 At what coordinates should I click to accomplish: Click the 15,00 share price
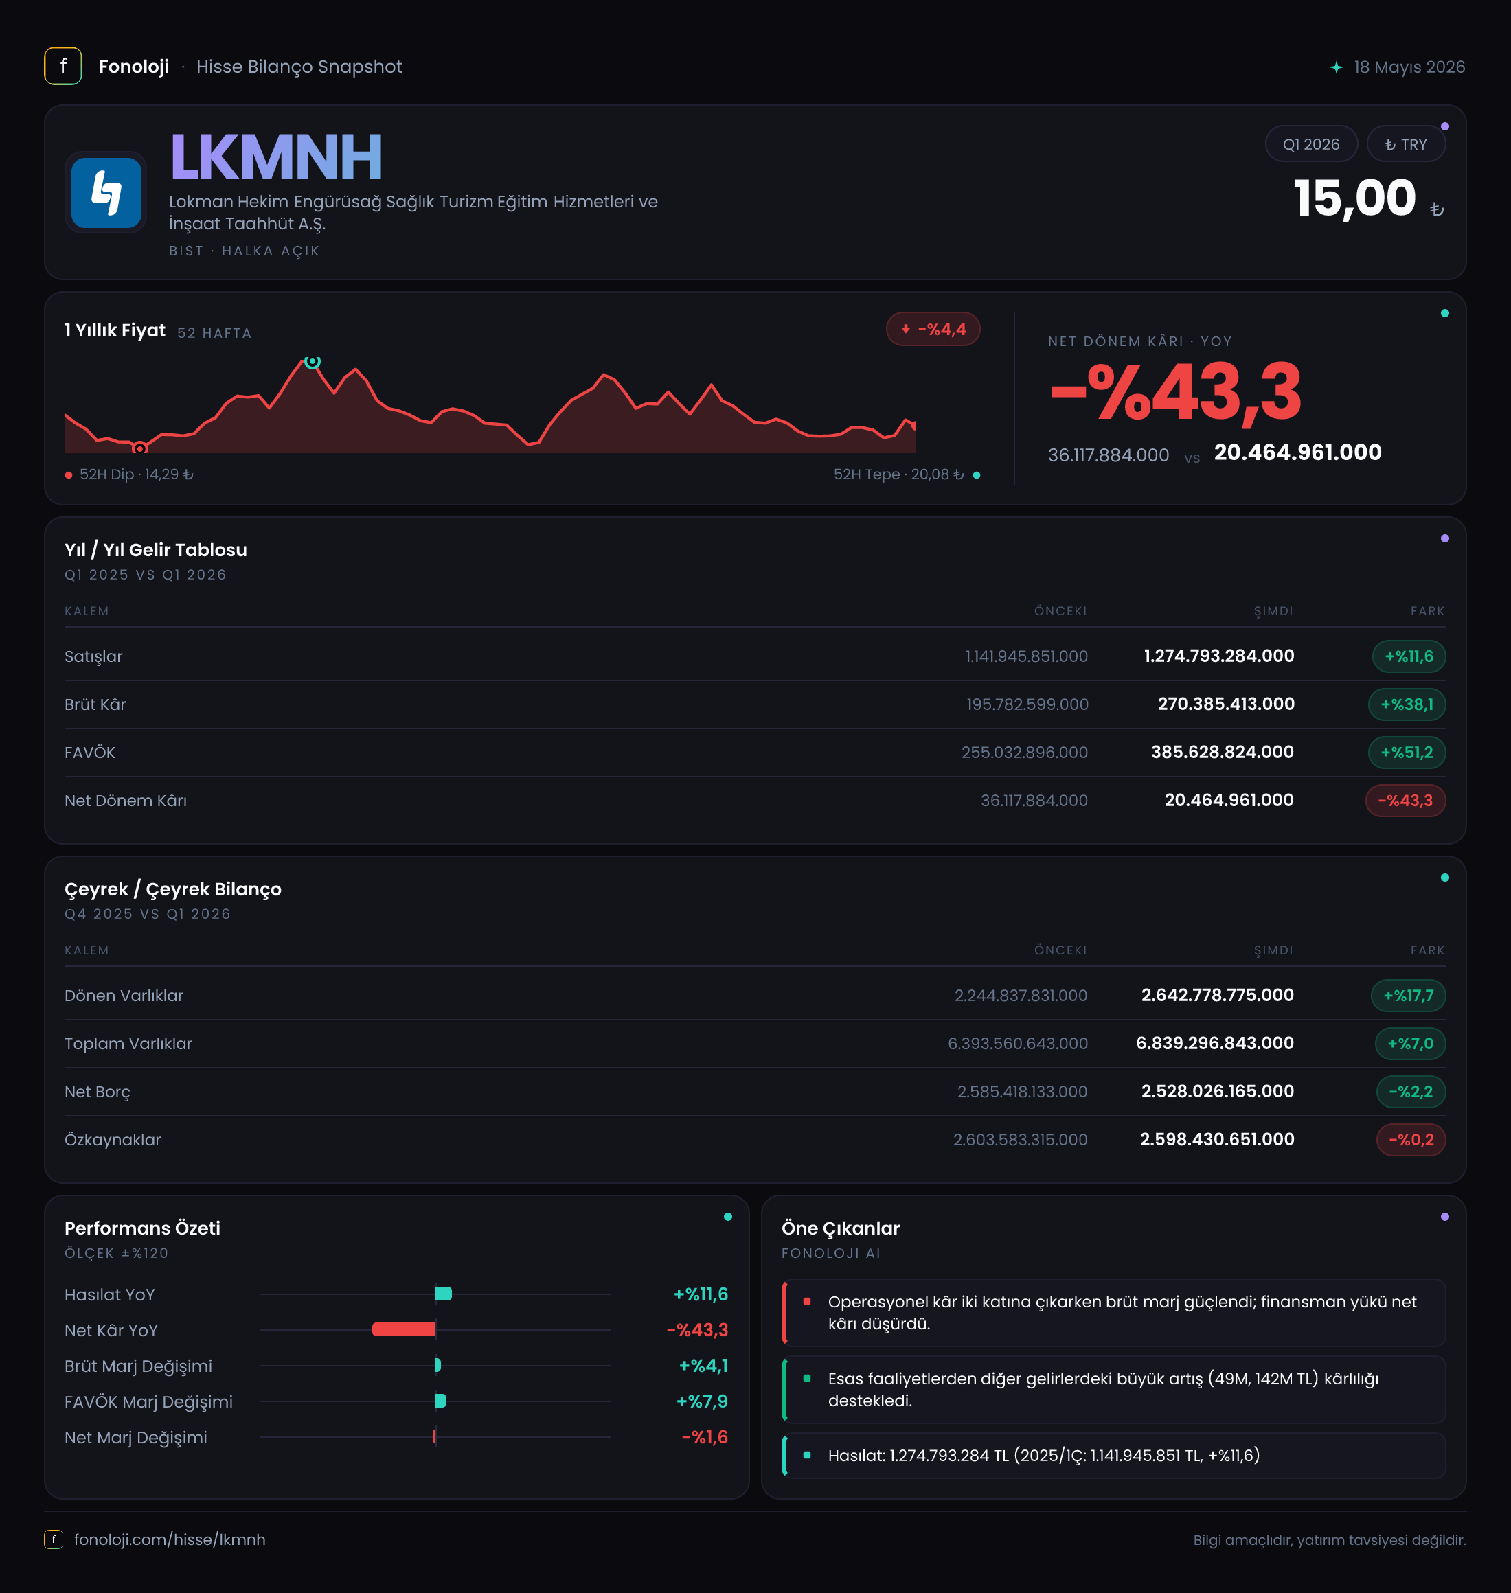1354,198
